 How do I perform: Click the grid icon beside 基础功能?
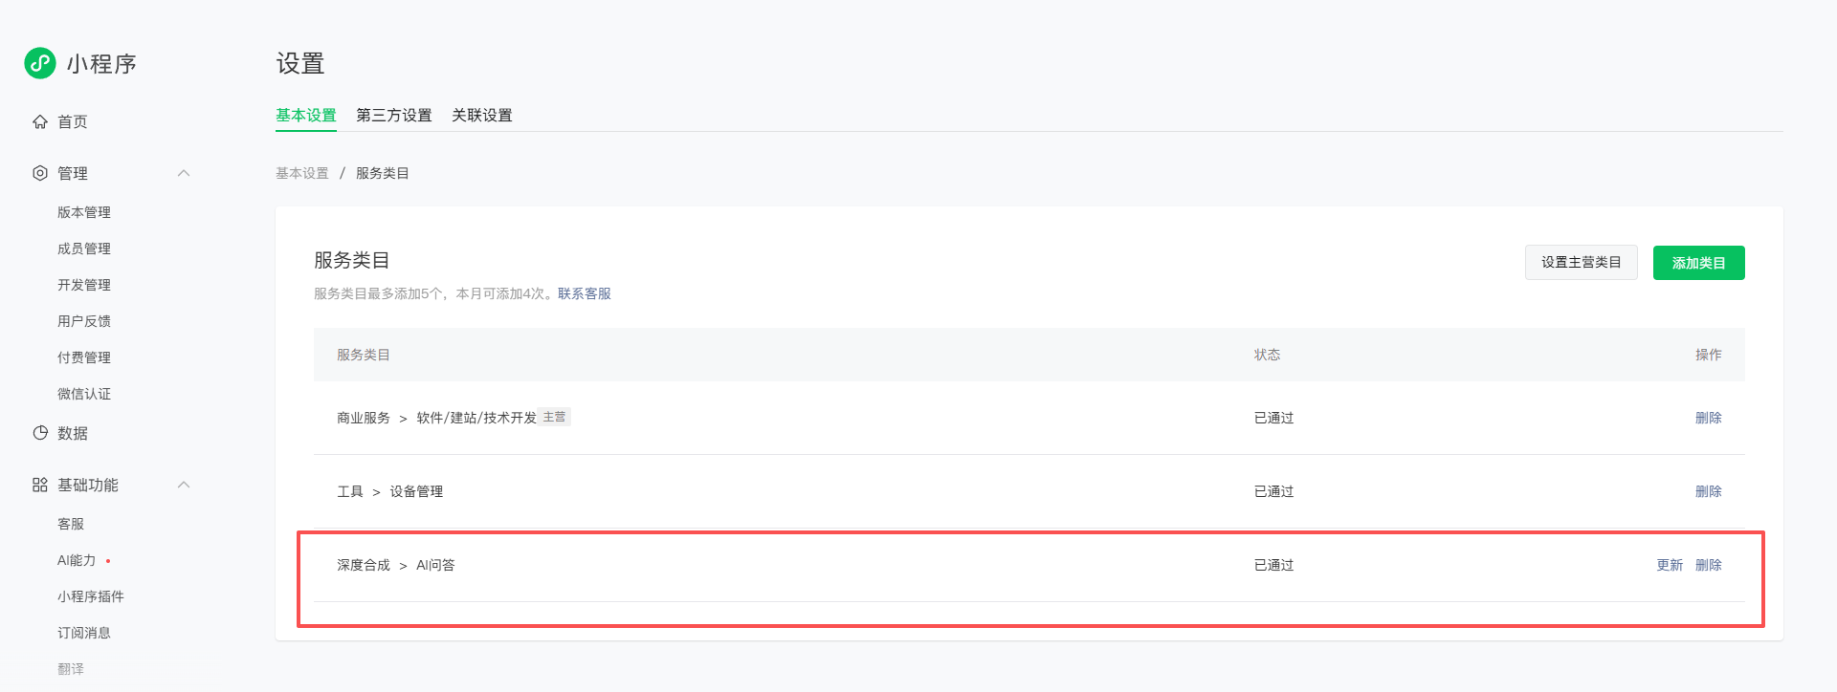point(40,485)
